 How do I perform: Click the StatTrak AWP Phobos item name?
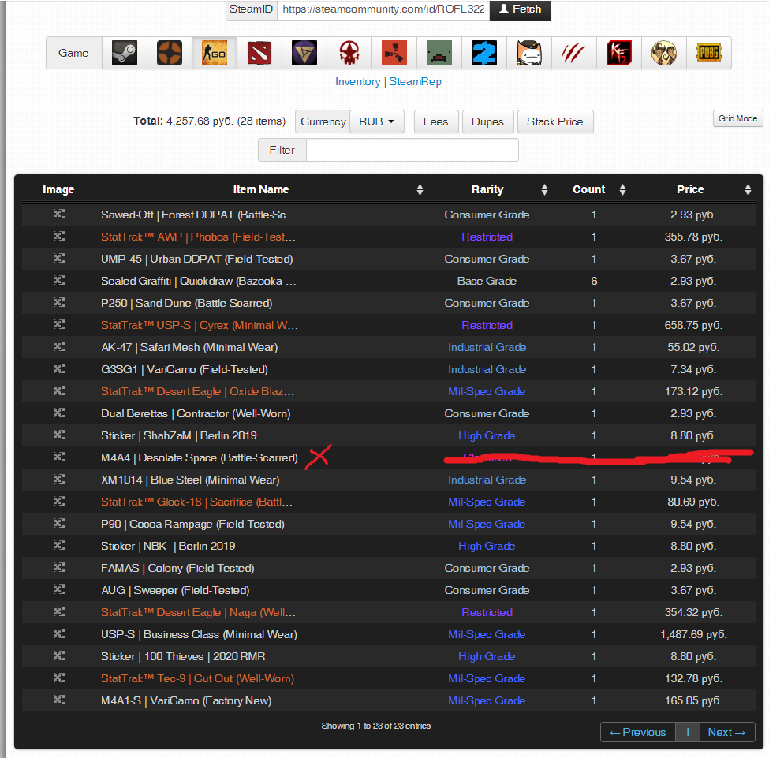tap(198, 237)
